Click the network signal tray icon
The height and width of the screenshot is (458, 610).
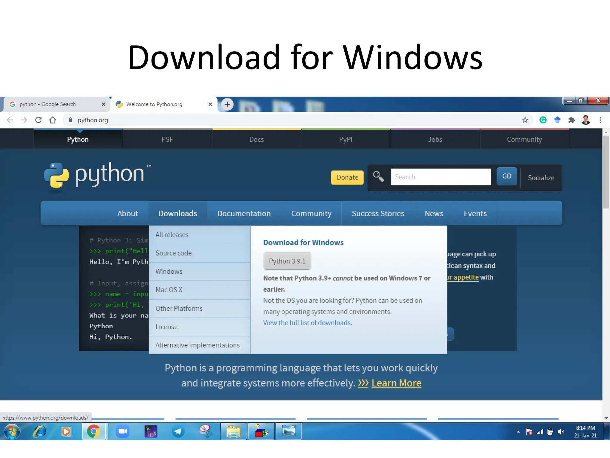540,432
